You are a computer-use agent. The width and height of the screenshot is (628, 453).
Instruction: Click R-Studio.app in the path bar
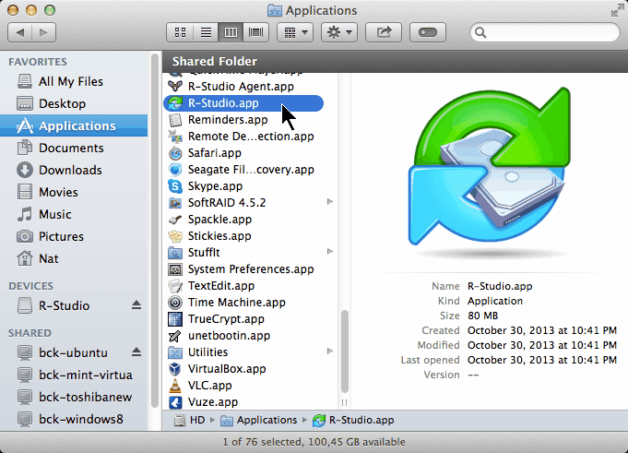(x=353, y=420)
